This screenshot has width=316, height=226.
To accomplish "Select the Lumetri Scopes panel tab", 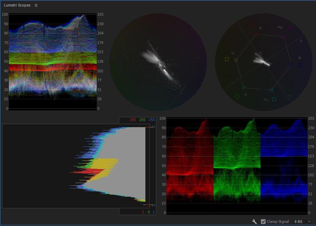I will click(x=17, y=5).
